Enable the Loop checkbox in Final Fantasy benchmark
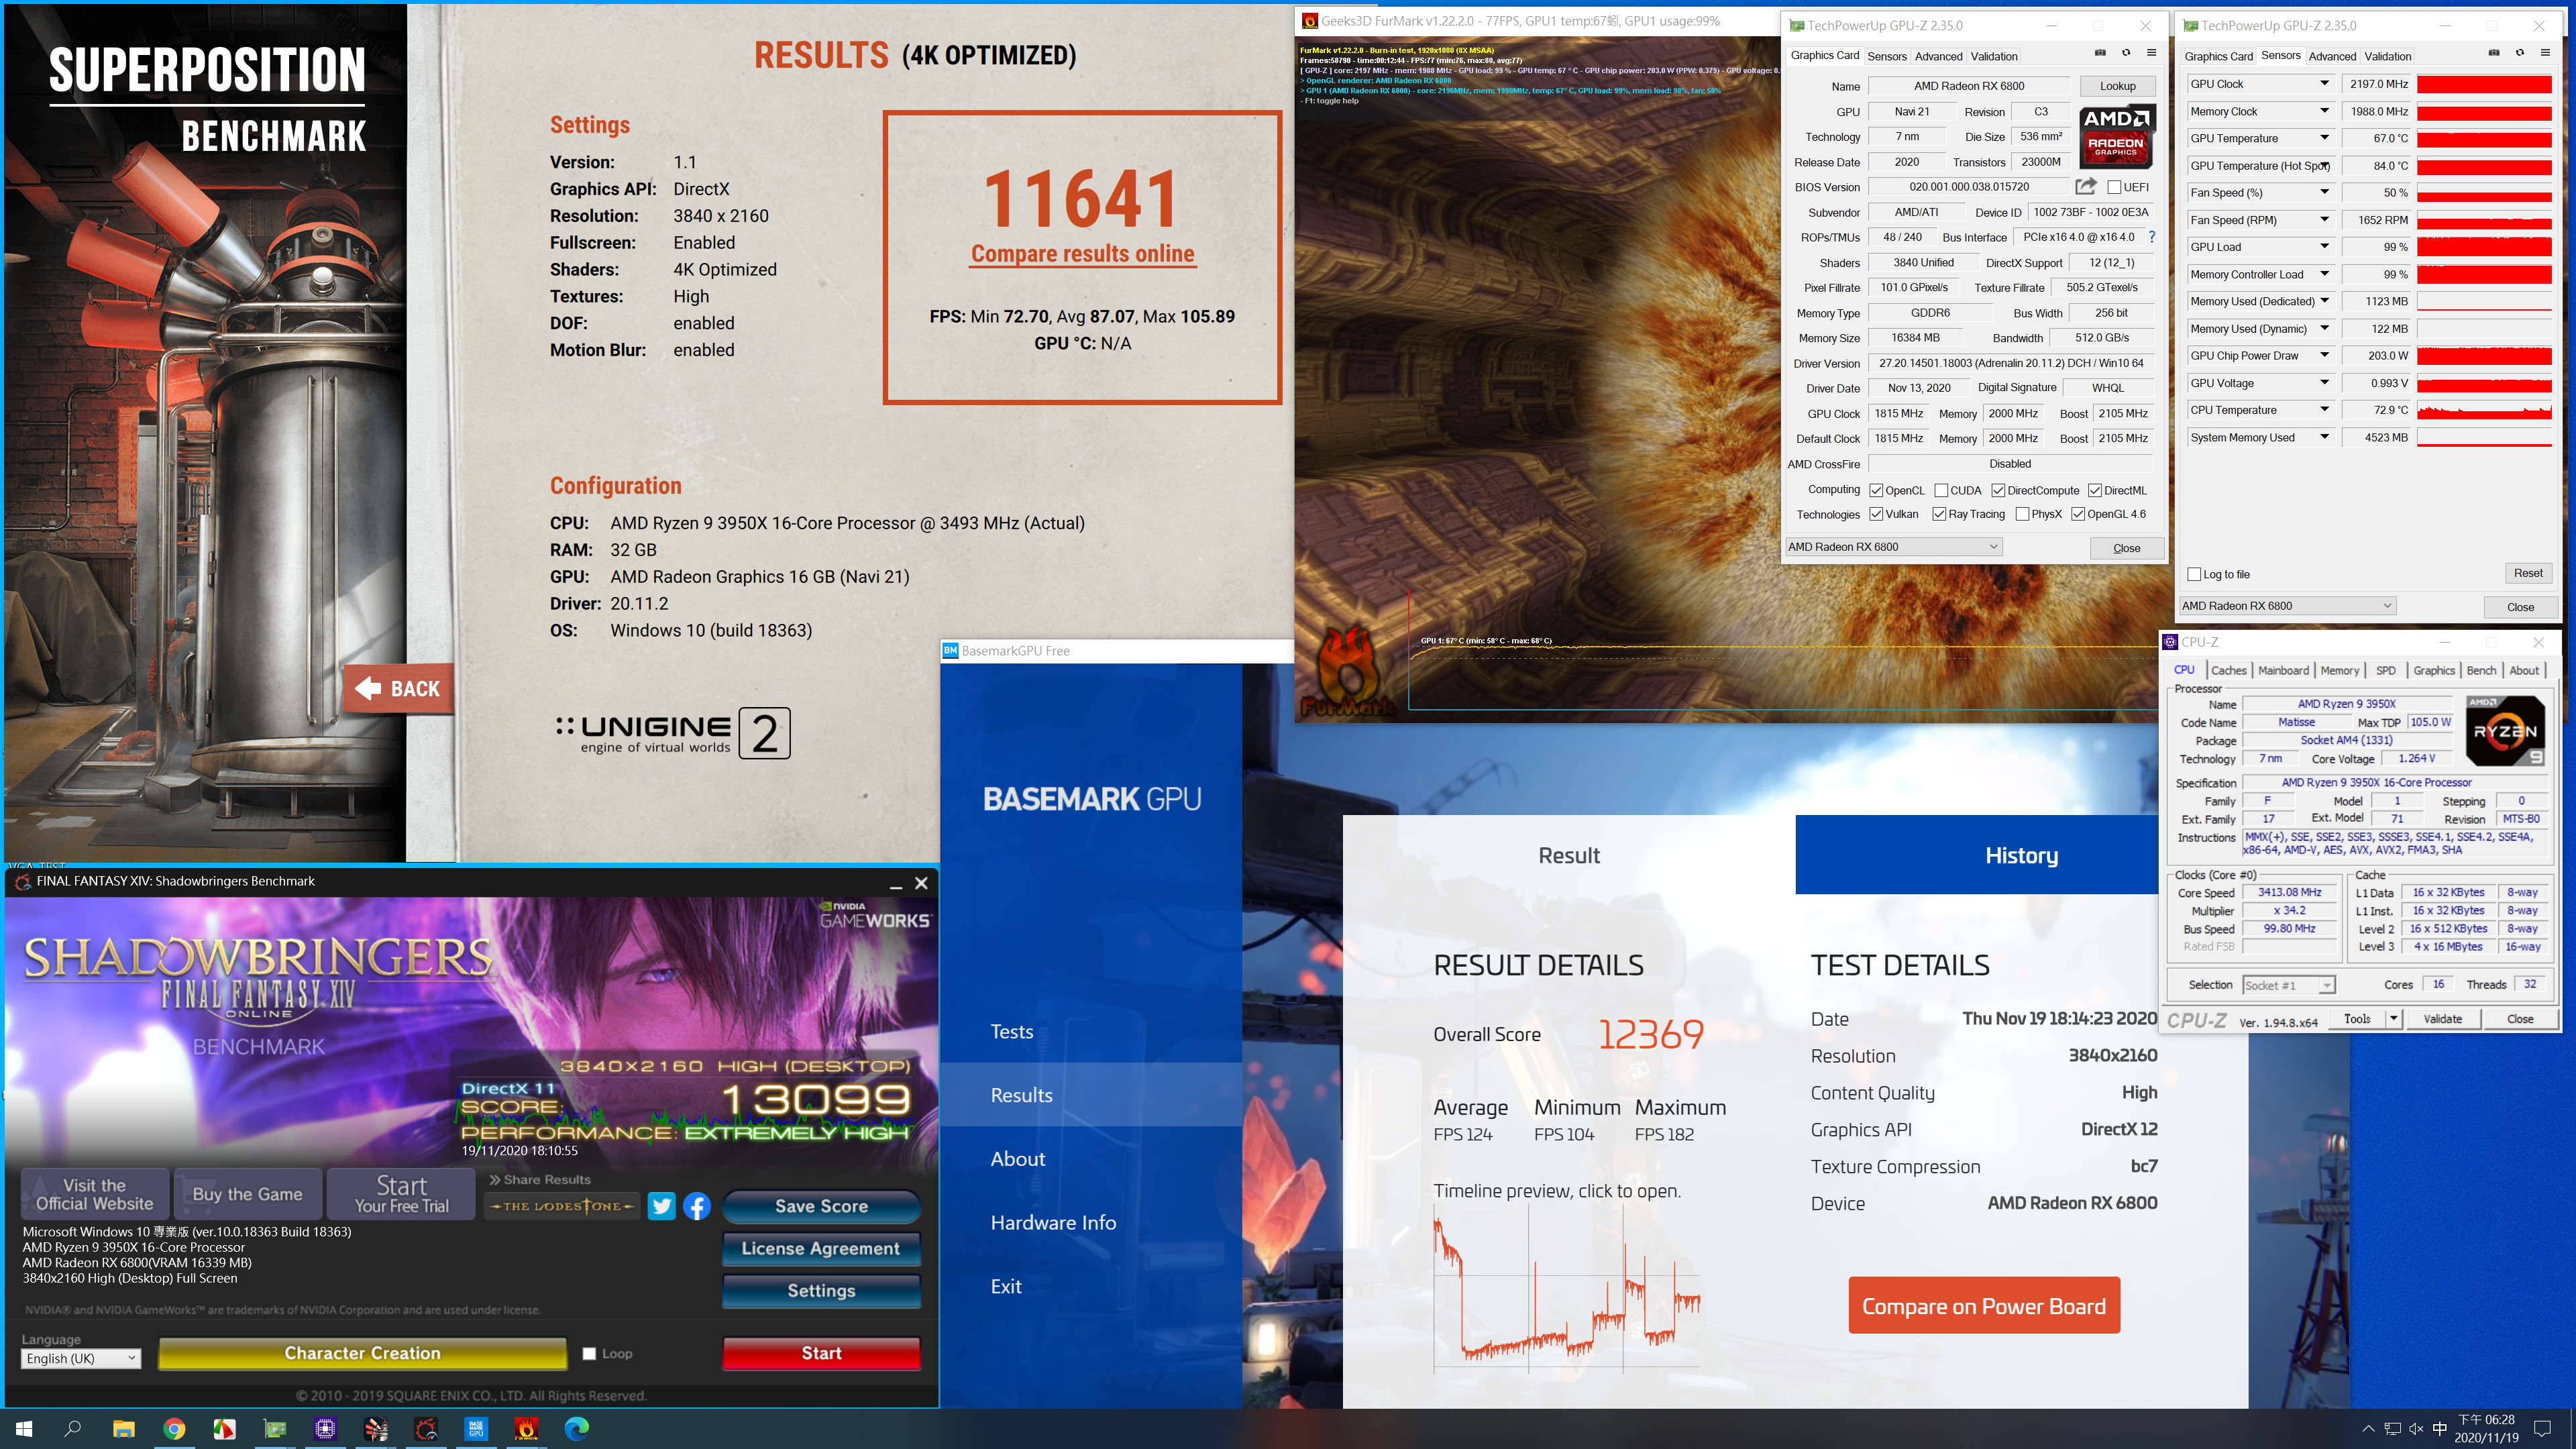This screenshot has height=1449, width=2576. click(x=589, y=1353)
